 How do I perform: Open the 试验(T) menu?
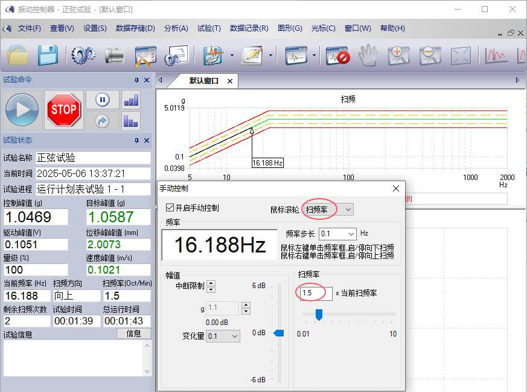pyautogui.click(x=209, y=28)
